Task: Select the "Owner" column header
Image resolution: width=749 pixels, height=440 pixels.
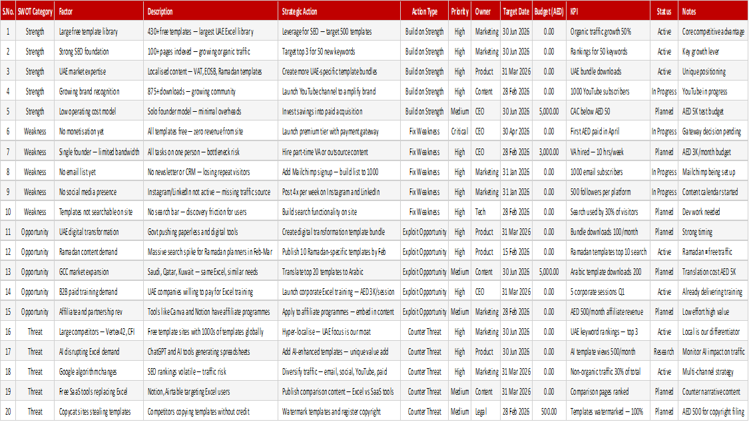Action: [x=486, y=11]
